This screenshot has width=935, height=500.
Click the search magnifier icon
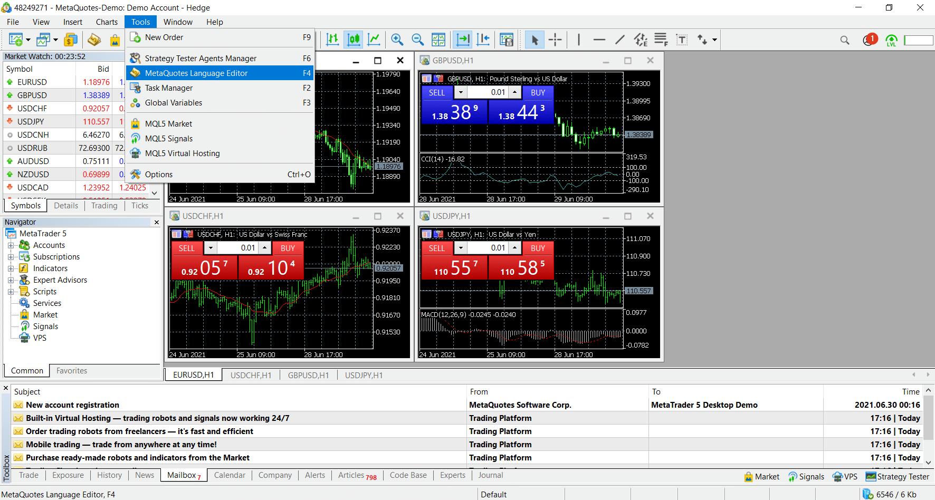coord(845,40)
